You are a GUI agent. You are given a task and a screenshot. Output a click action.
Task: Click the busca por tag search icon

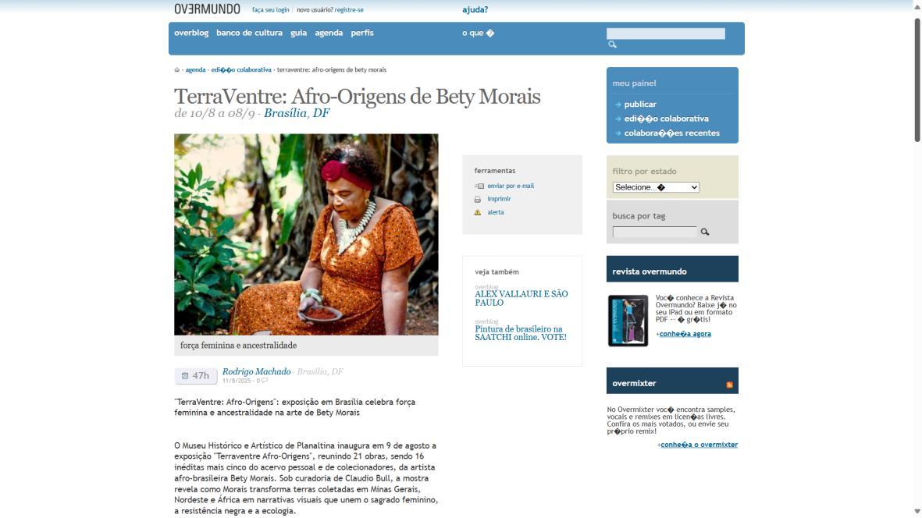[704, 232]
